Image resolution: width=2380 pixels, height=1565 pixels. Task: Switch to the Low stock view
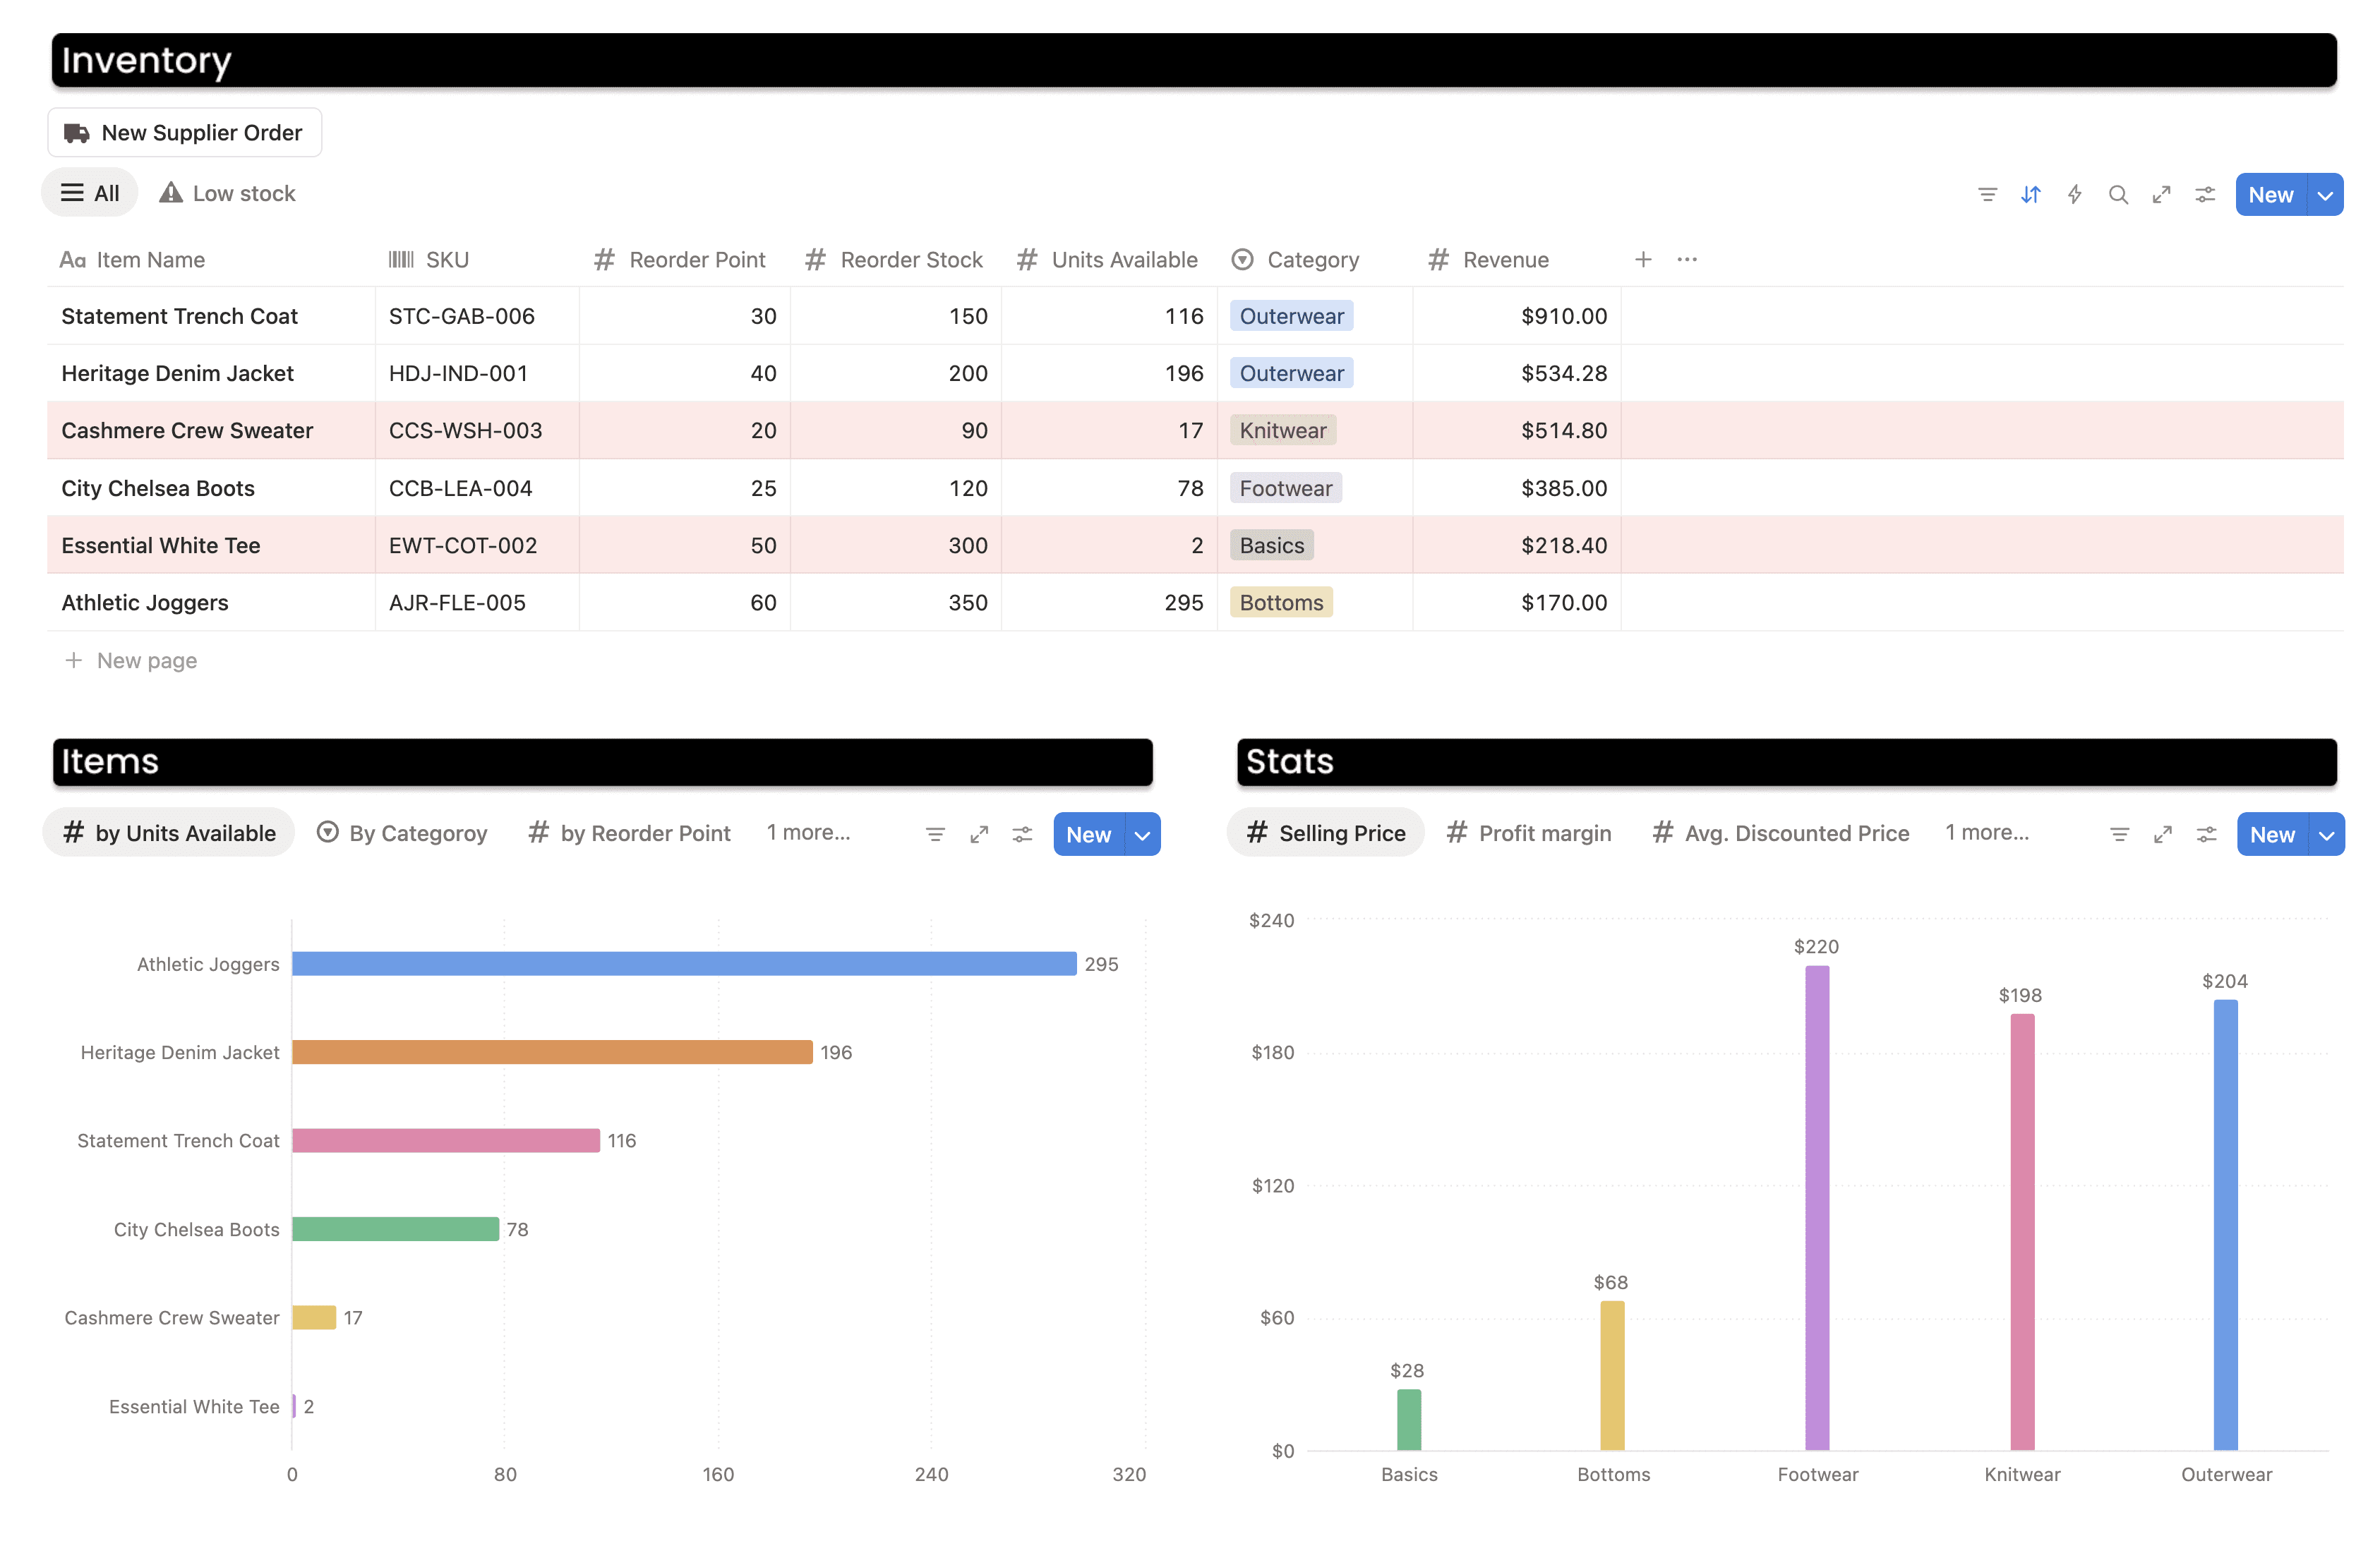click(x=228, y=194)
